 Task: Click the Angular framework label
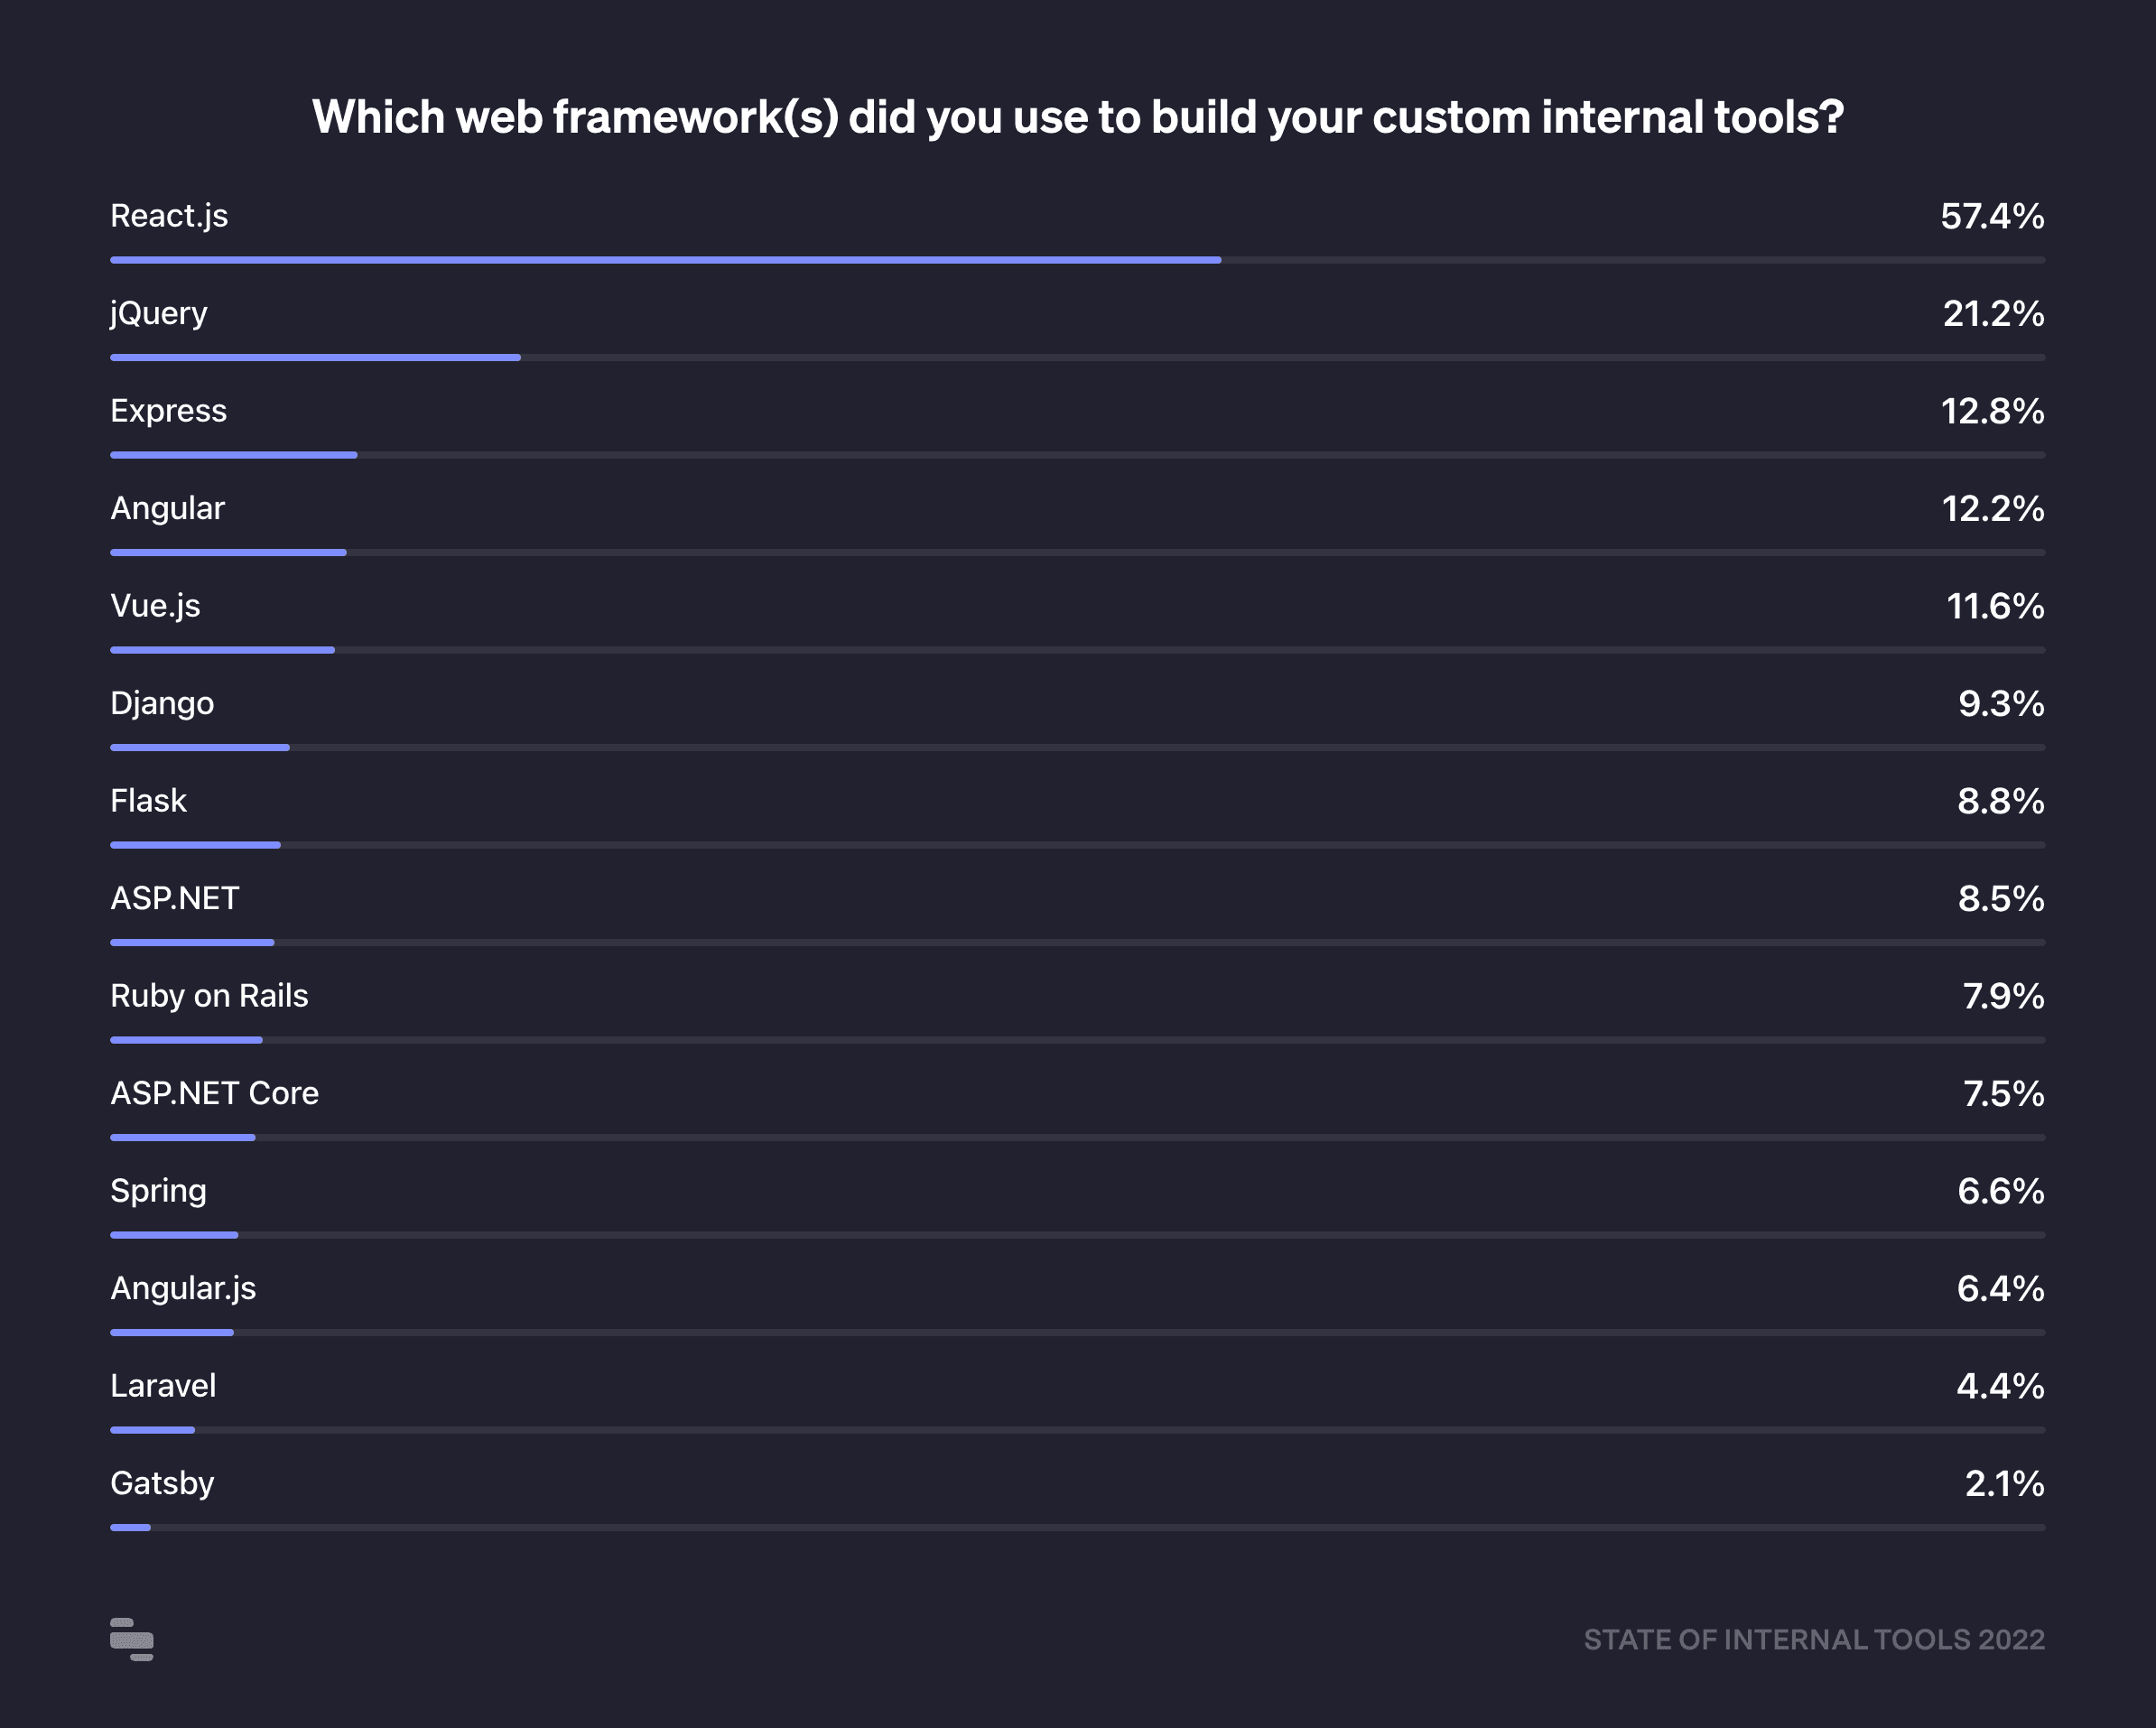tap(167, 509)
